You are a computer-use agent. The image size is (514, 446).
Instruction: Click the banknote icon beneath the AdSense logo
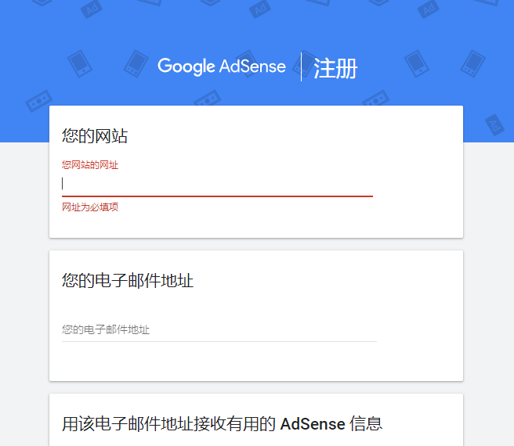click(x=208, y=99)
